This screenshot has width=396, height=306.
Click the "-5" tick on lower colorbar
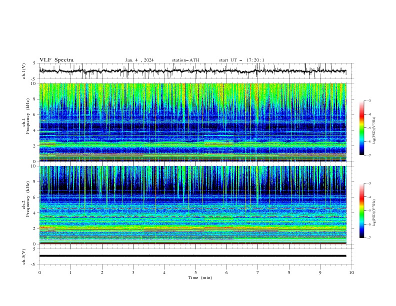pyautogui.click(x=368, y=210)
